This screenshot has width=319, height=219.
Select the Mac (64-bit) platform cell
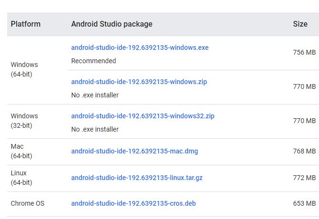pos(21,151)
